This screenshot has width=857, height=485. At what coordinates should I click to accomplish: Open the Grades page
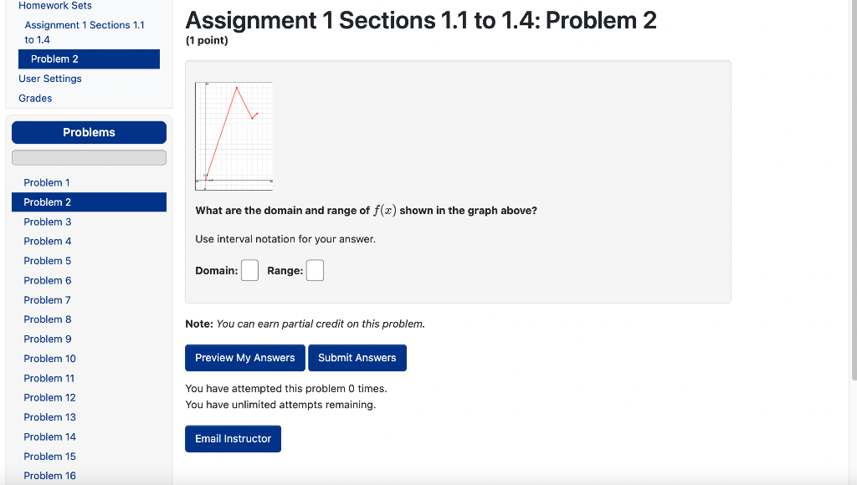(34, 98)
